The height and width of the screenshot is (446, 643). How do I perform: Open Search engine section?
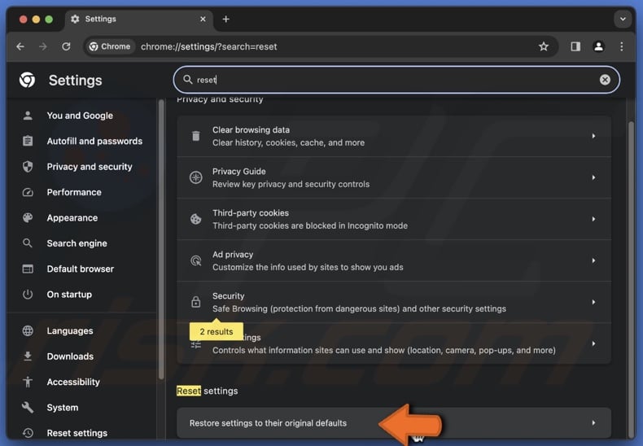click(77, 243)
